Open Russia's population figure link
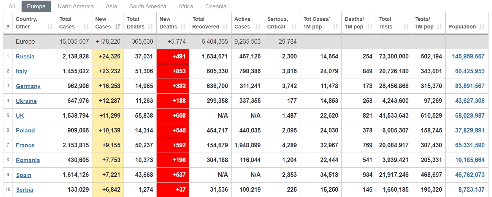Viewport: 492px width, 197px height. (468, 57)
